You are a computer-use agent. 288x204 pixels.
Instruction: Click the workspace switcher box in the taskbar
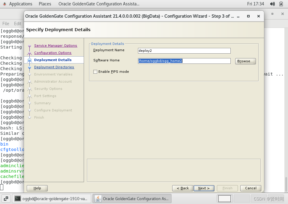(x=224, y=199)
